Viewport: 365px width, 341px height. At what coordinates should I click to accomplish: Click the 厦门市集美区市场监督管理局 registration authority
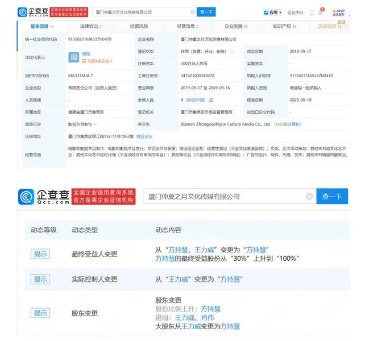coord(206,112)
